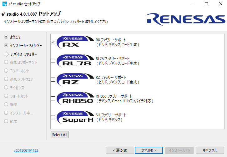This screenshot has width=227, height=157.
Task: Select the ようこそ step radio button
Action: (x=6, y=37)
